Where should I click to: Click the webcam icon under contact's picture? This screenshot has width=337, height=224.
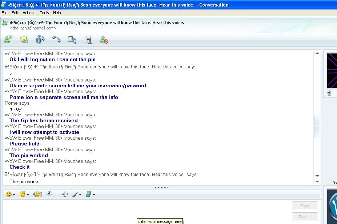[x=329, y=93]
